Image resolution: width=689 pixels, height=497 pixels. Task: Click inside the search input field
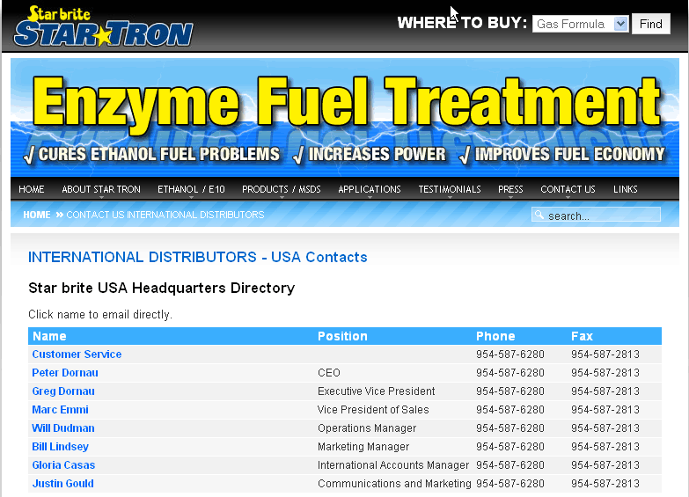tap(596, 215)
